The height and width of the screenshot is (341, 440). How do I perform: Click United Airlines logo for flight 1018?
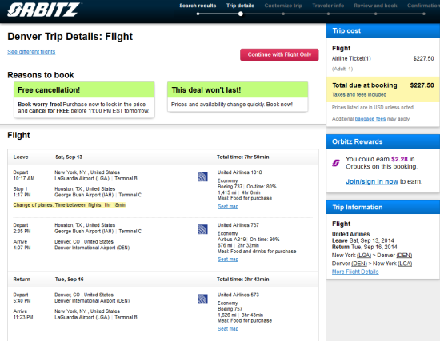[202, 176]
